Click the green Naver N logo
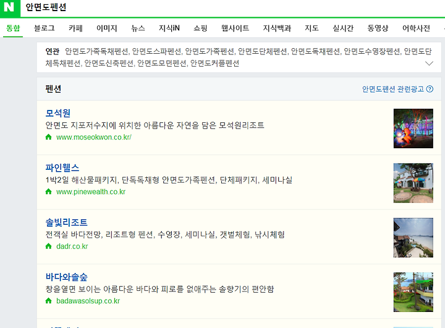The image size is (445, 328). pyautogui.click(x=10, y=8)
